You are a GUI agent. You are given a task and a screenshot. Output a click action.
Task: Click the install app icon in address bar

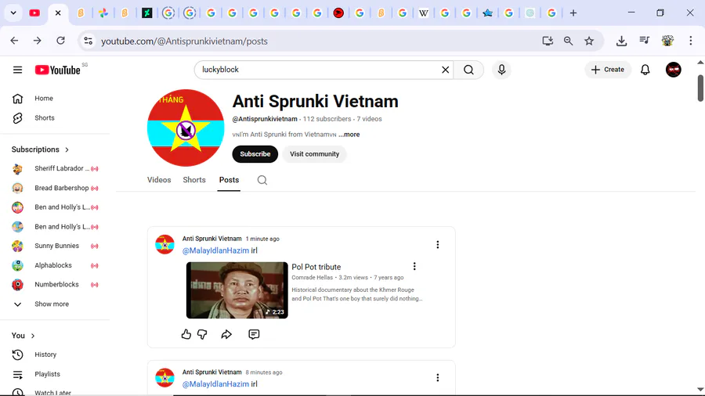(548, 41)
